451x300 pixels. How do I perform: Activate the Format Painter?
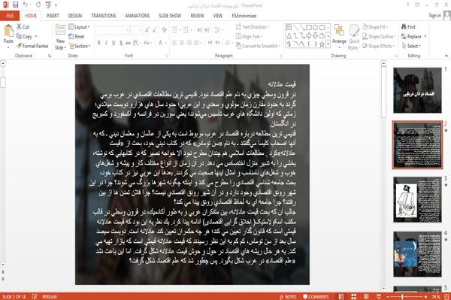[x=32, y=46]
